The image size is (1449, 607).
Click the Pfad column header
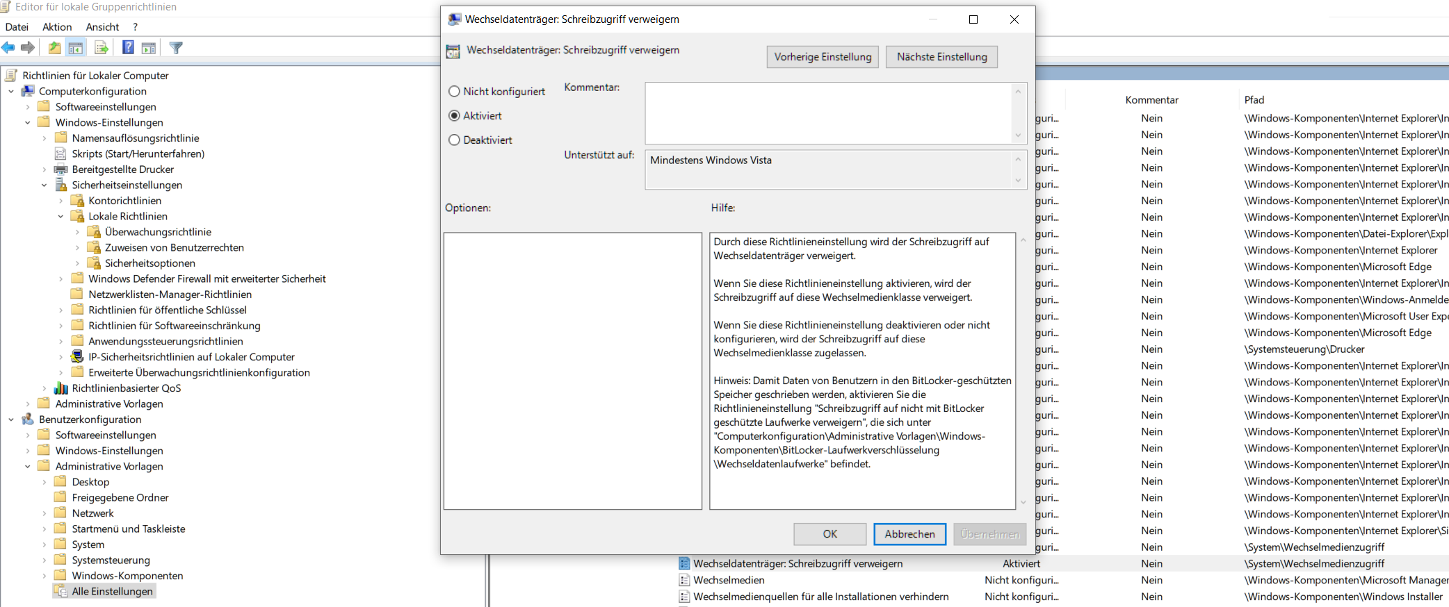coord(1254,100)
